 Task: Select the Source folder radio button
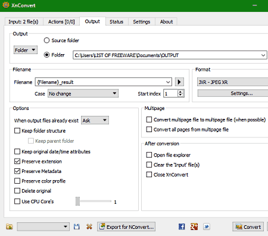pos(46,40)
